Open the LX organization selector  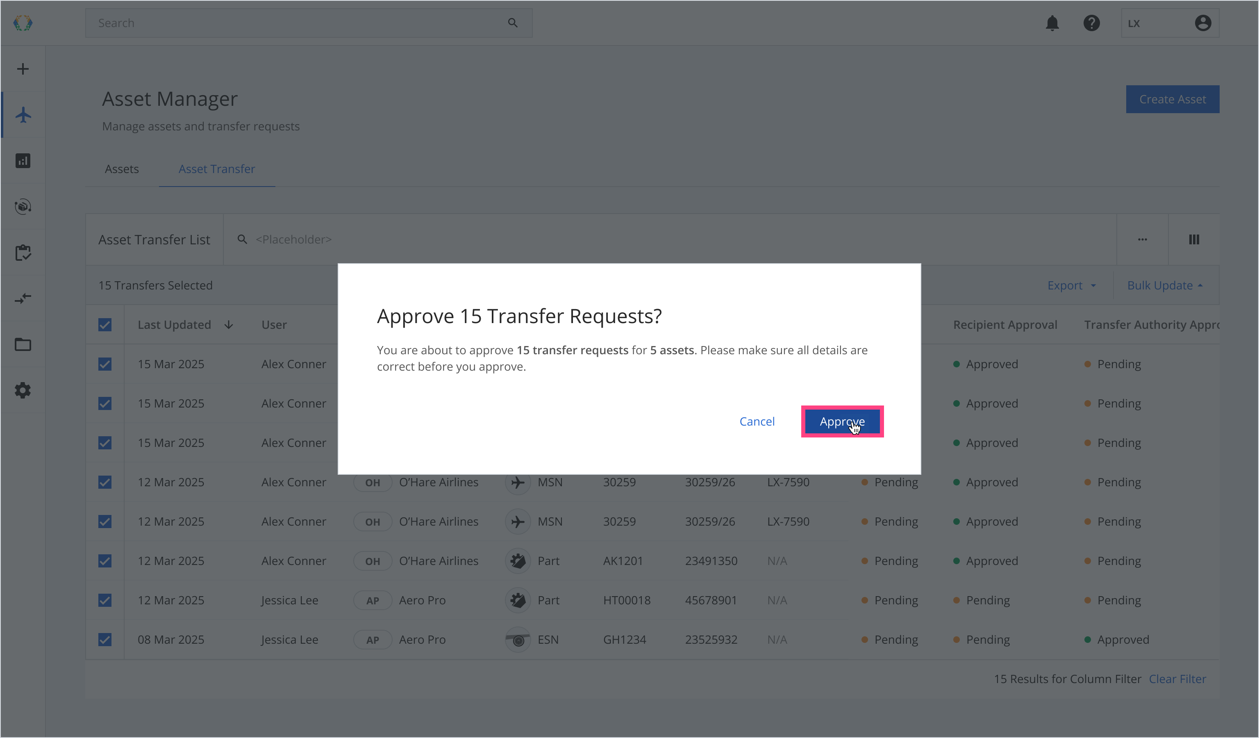[x=1170, y=23]
